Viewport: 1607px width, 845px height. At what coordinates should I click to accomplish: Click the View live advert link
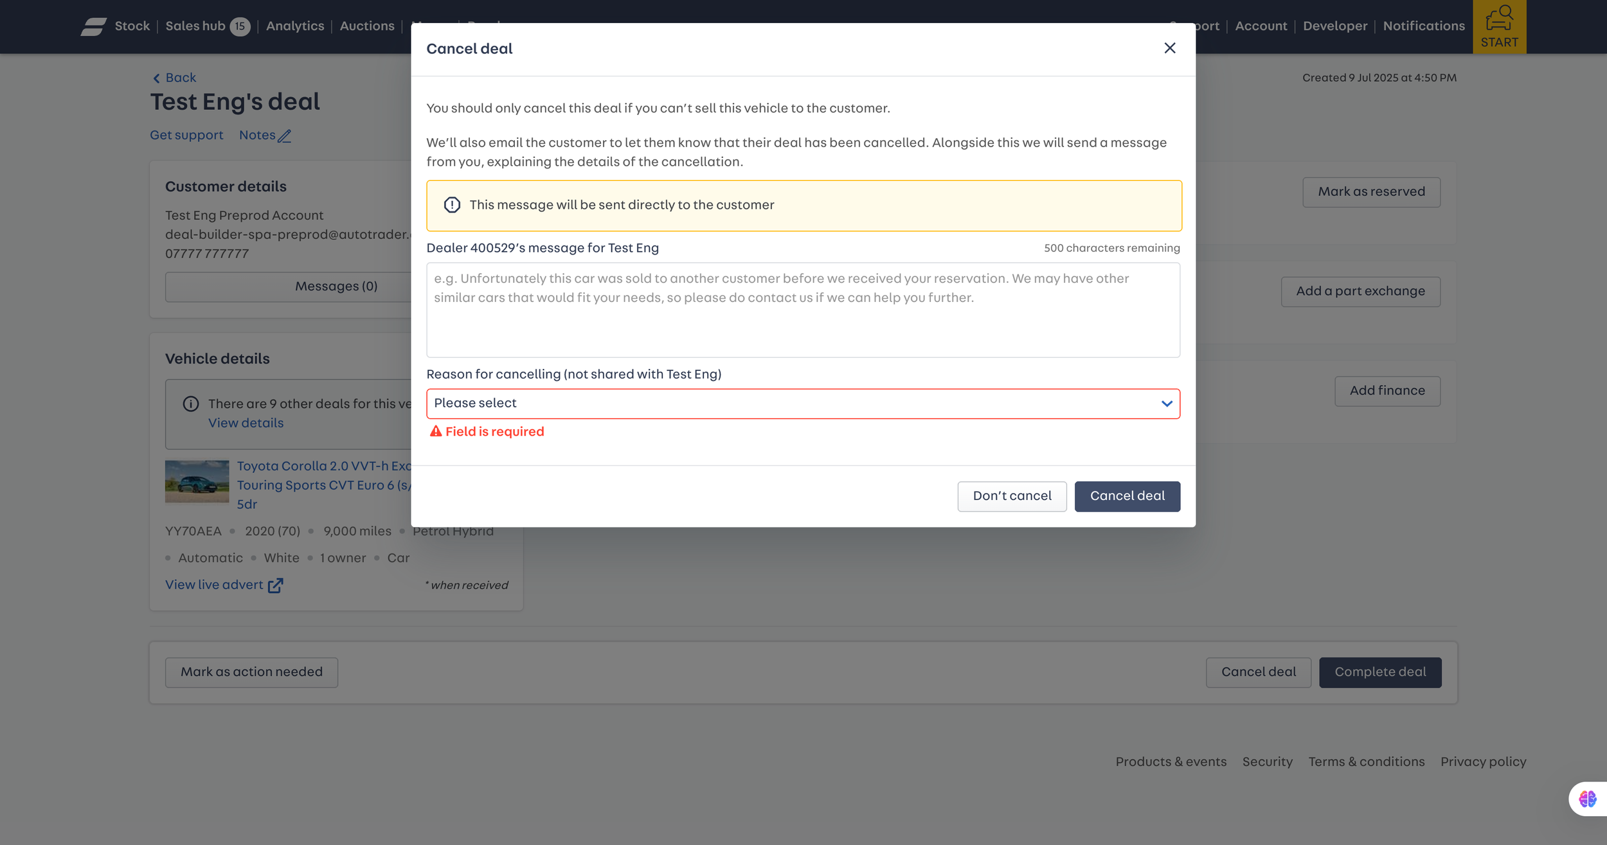click(214, 585)
